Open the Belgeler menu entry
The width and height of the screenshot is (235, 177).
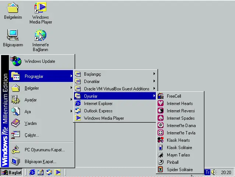41,88
